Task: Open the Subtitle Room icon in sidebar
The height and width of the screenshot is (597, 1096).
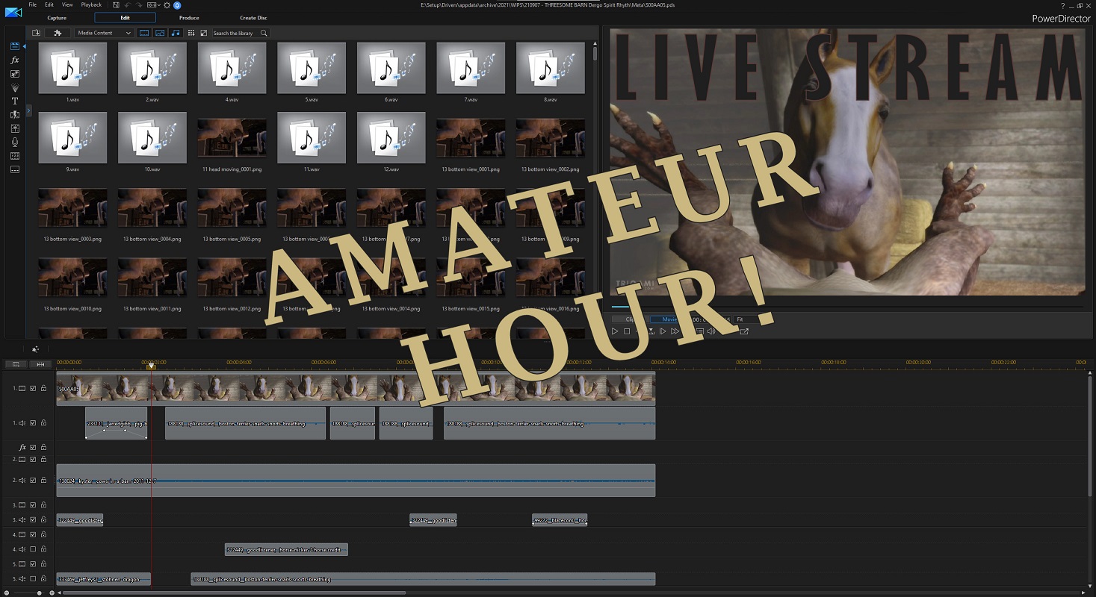Action: coord(15,169)
